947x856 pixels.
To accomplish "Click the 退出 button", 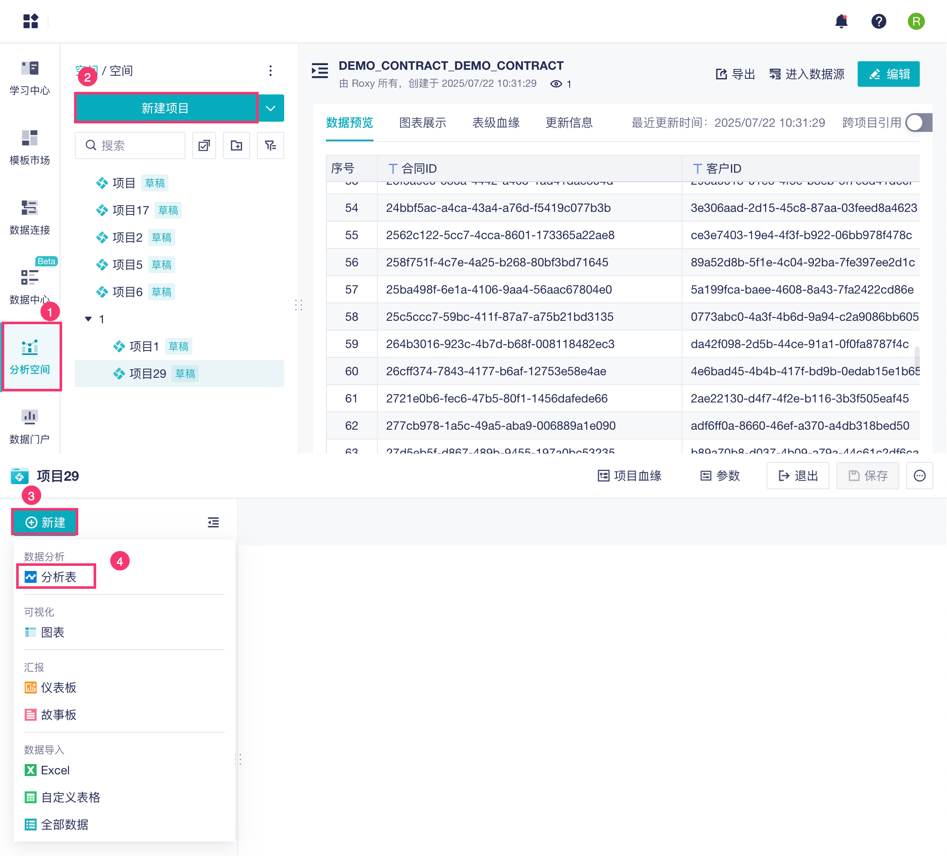I will pos(798,476).
